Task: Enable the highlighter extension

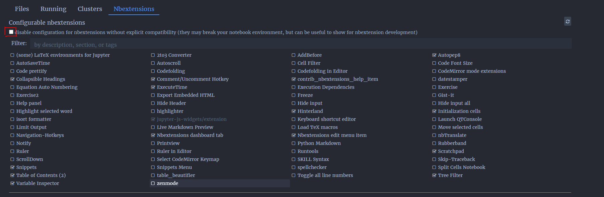Action: (x=153, y=111)
